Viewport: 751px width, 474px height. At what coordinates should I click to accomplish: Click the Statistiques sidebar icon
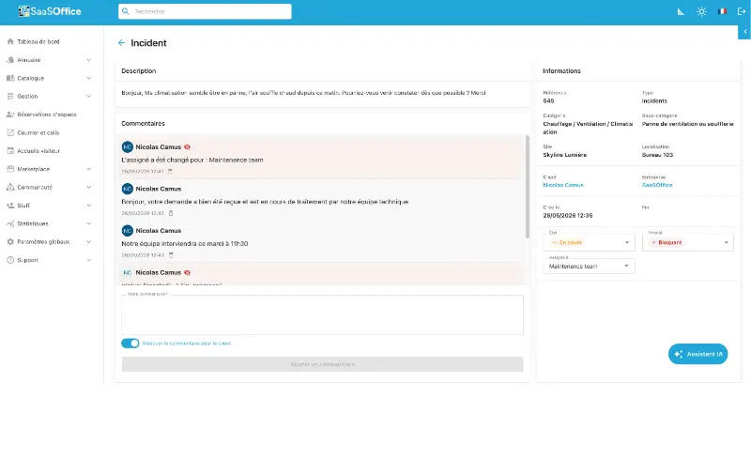10,223
